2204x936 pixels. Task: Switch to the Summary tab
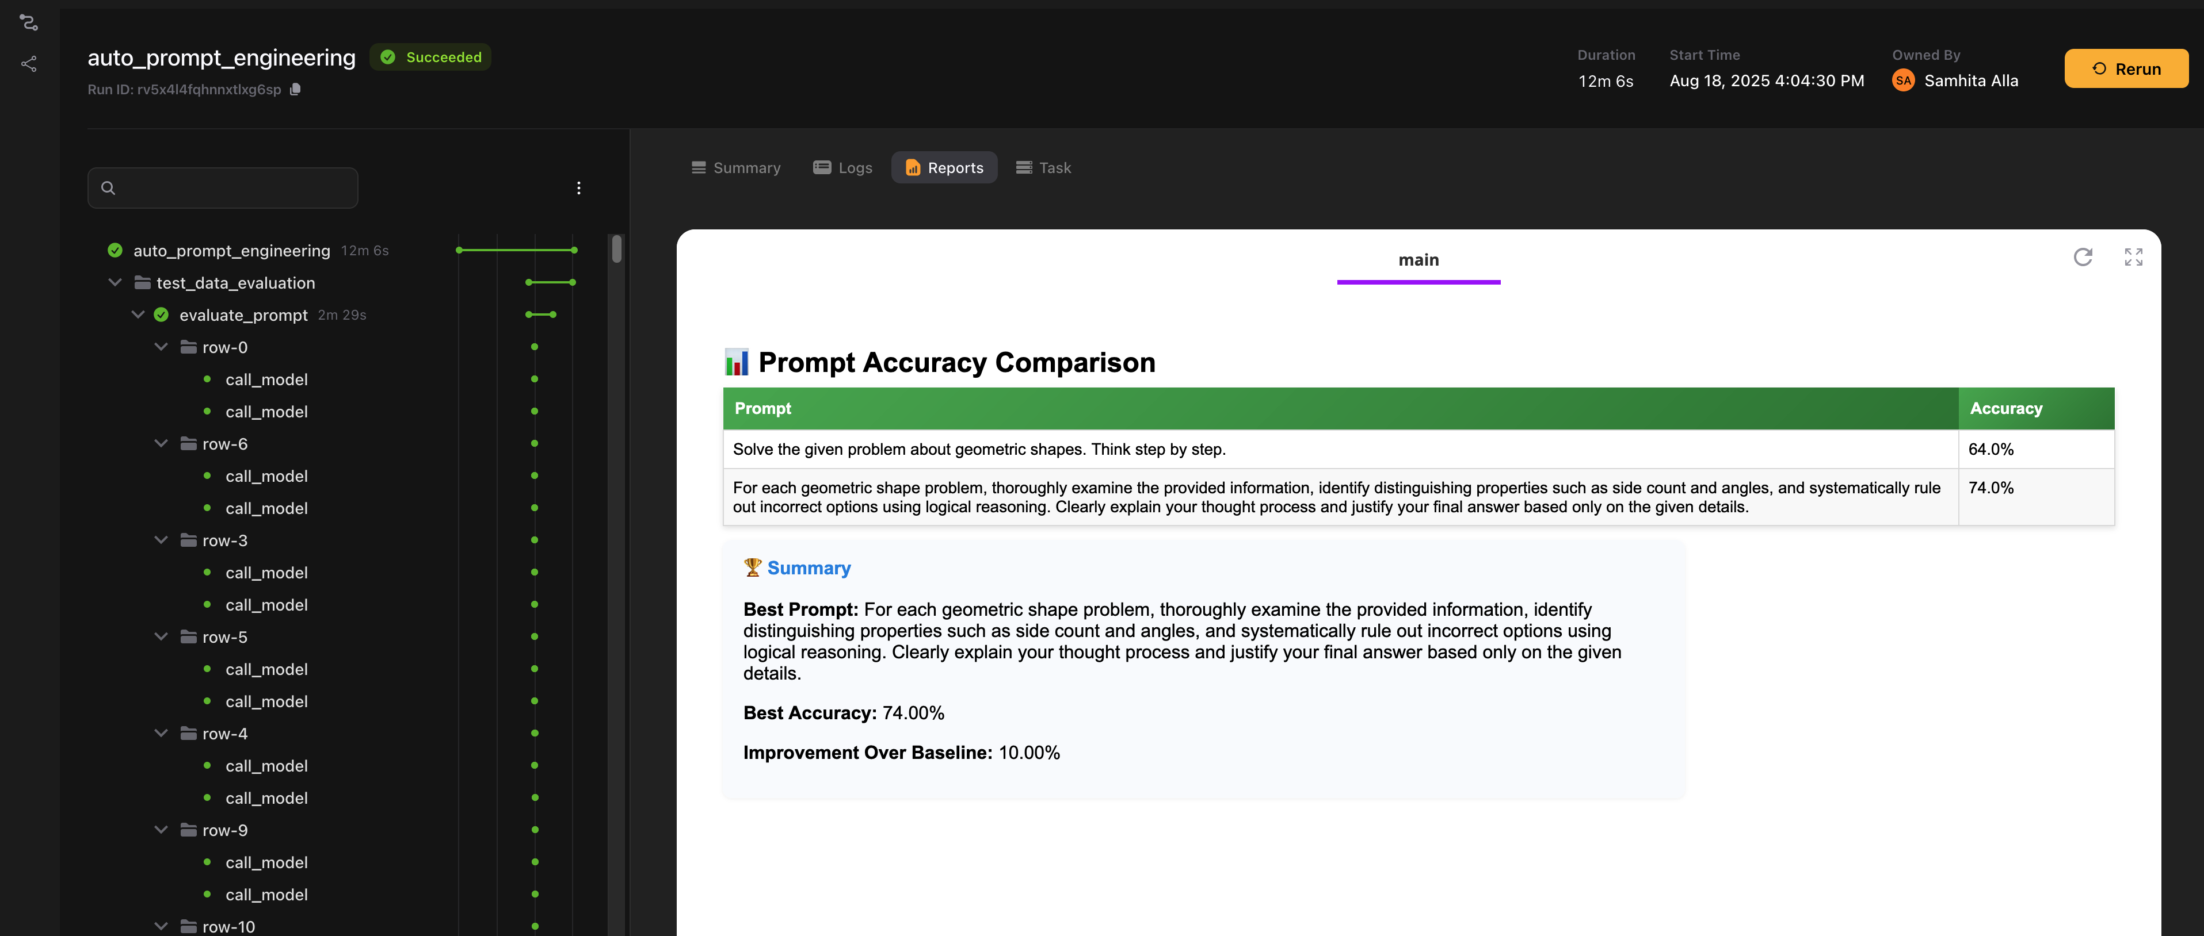(736, 167)
